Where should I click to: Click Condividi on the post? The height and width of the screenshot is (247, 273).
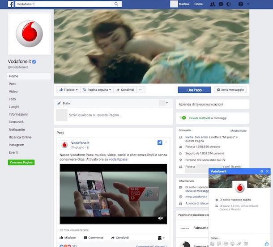[x=120, y=238]
